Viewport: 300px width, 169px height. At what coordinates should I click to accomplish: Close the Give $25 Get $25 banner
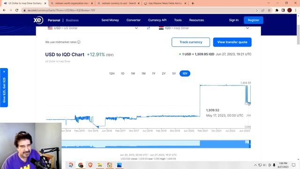coord(4,72)
